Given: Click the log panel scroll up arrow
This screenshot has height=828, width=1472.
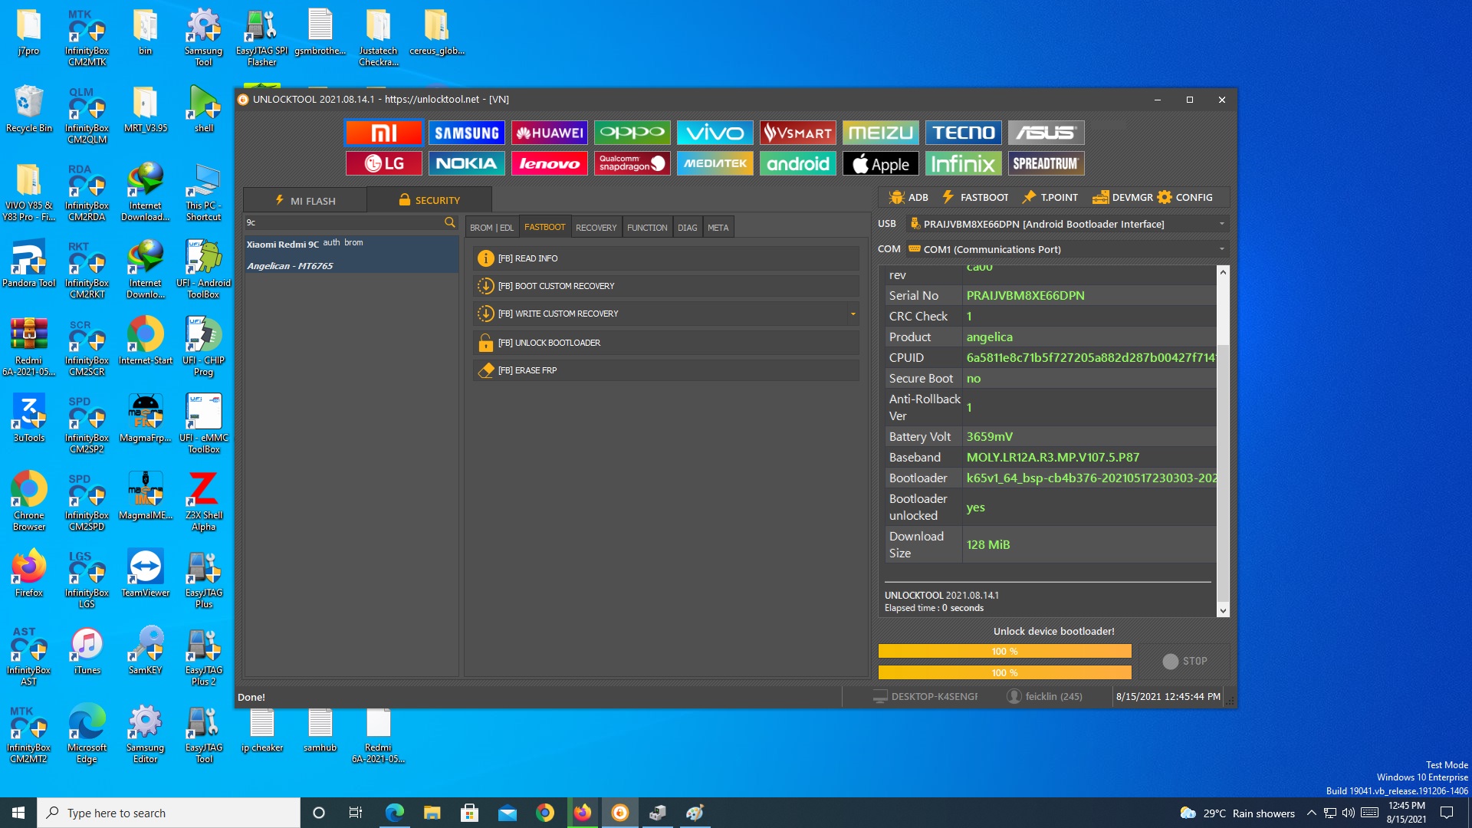Looking at the screenshot, I should [1223, 272].
